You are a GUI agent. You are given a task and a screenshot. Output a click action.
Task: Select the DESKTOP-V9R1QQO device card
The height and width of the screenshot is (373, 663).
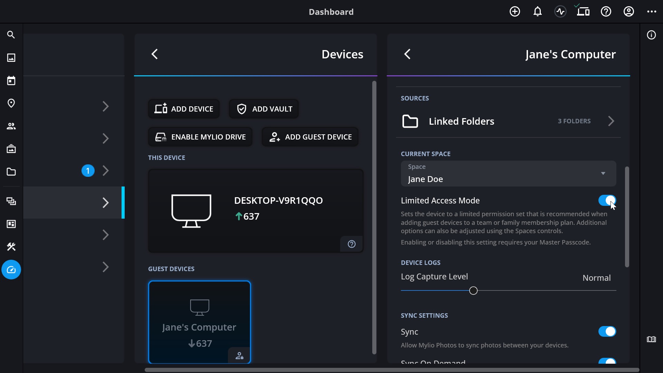256,211
